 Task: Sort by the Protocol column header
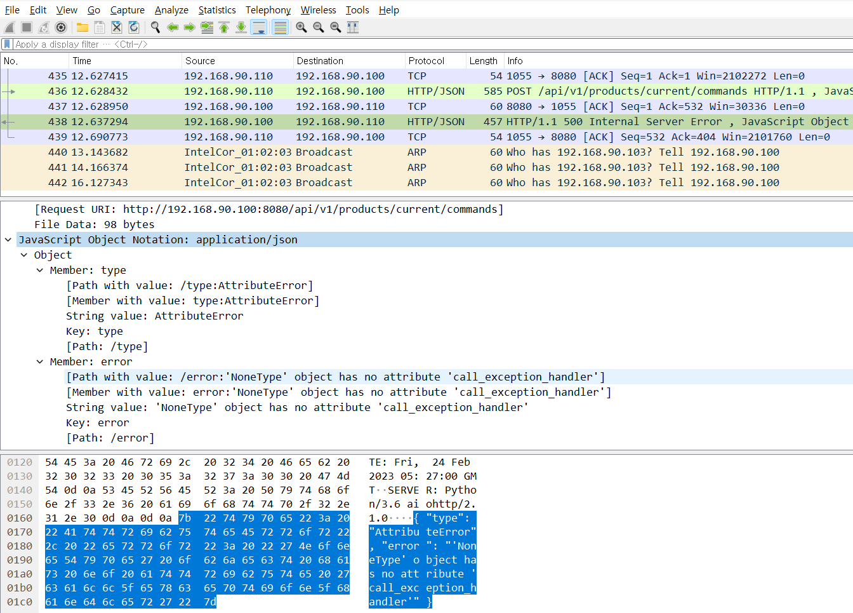pos(435,61)
